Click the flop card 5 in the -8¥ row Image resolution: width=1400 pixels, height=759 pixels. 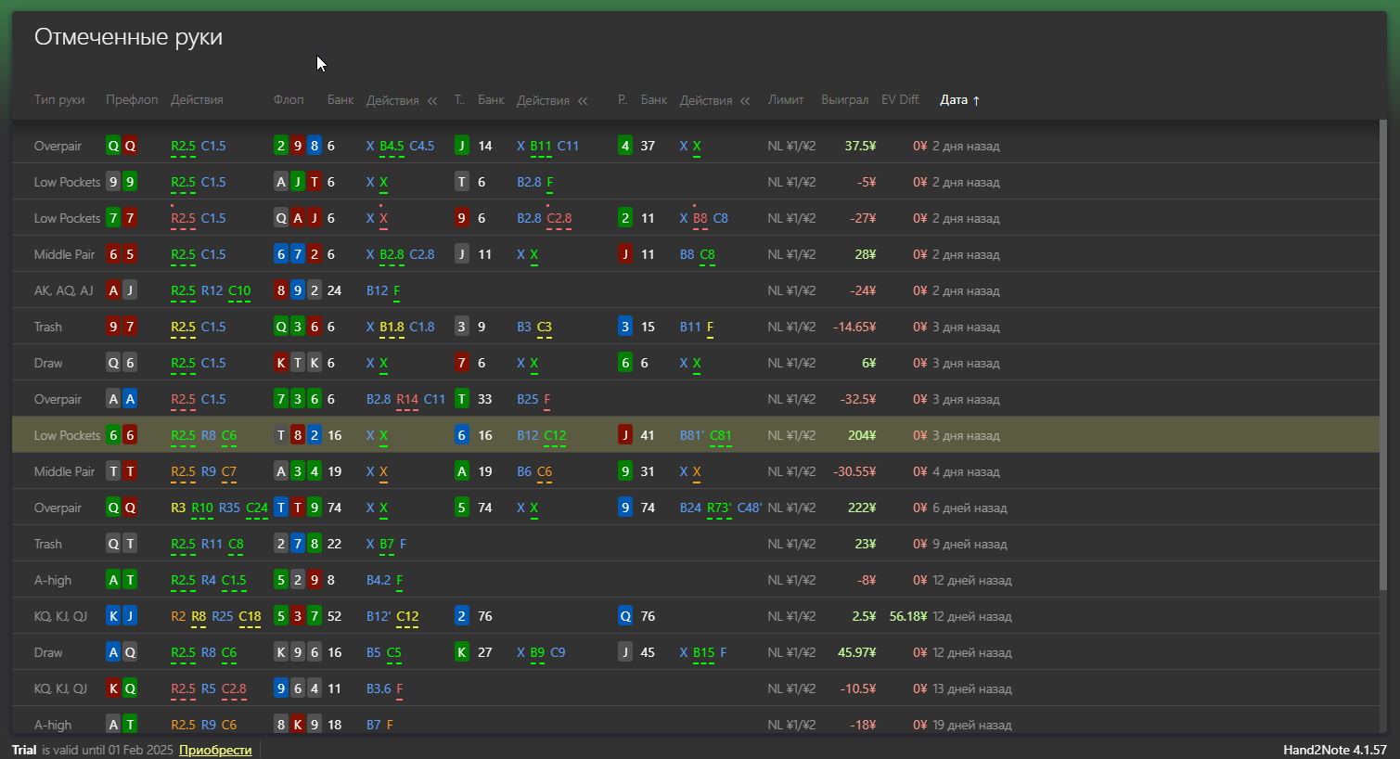(x=281, y=580)
